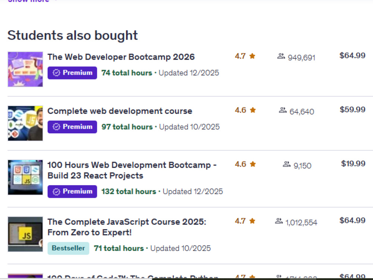
Task: Click the $19.99 price of 100 Hours Bootcamp
Action: 353,164
